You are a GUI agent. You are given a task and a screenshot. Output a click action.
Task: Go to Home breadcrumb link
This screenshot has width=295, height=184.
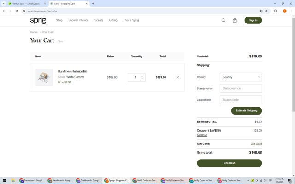pyautogui.click(x=34, y=32)
